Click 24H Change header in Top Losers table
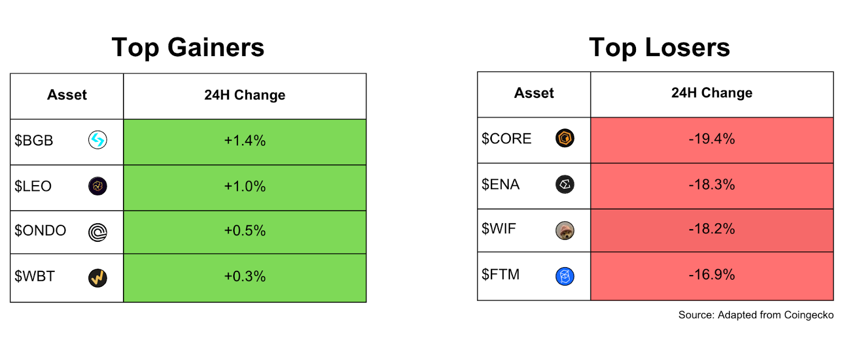 pyautogui.click(x=712, y=93)
